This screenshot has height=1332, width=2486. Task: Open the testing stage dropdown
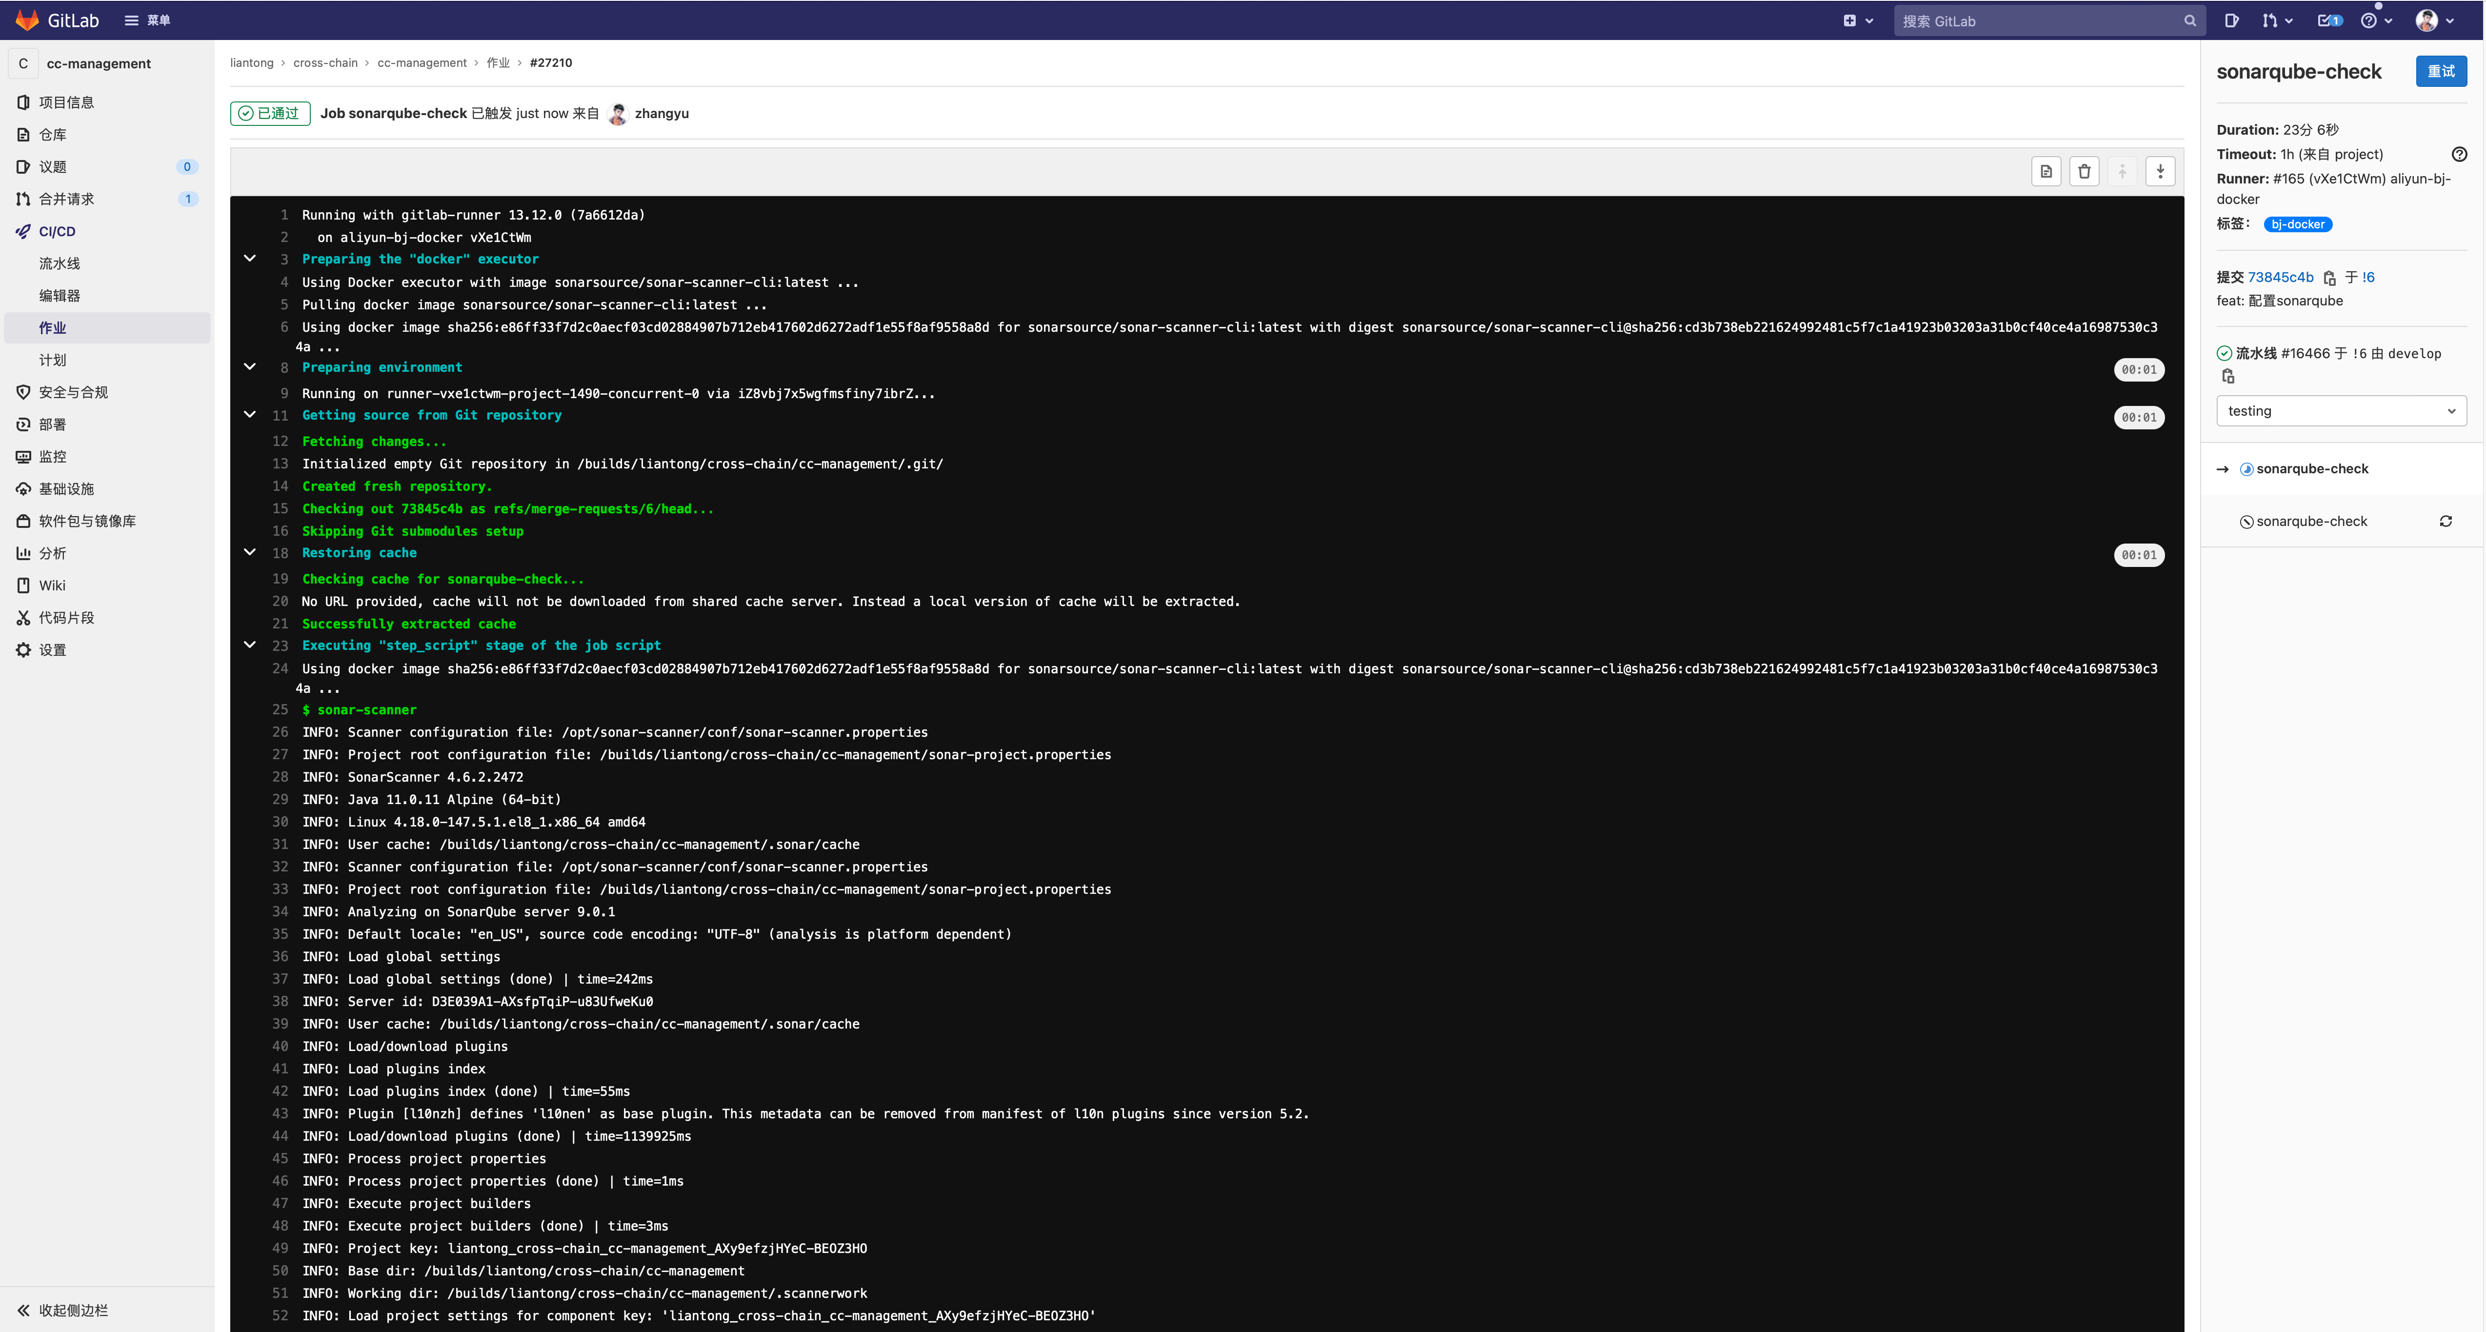(2340, 411)
